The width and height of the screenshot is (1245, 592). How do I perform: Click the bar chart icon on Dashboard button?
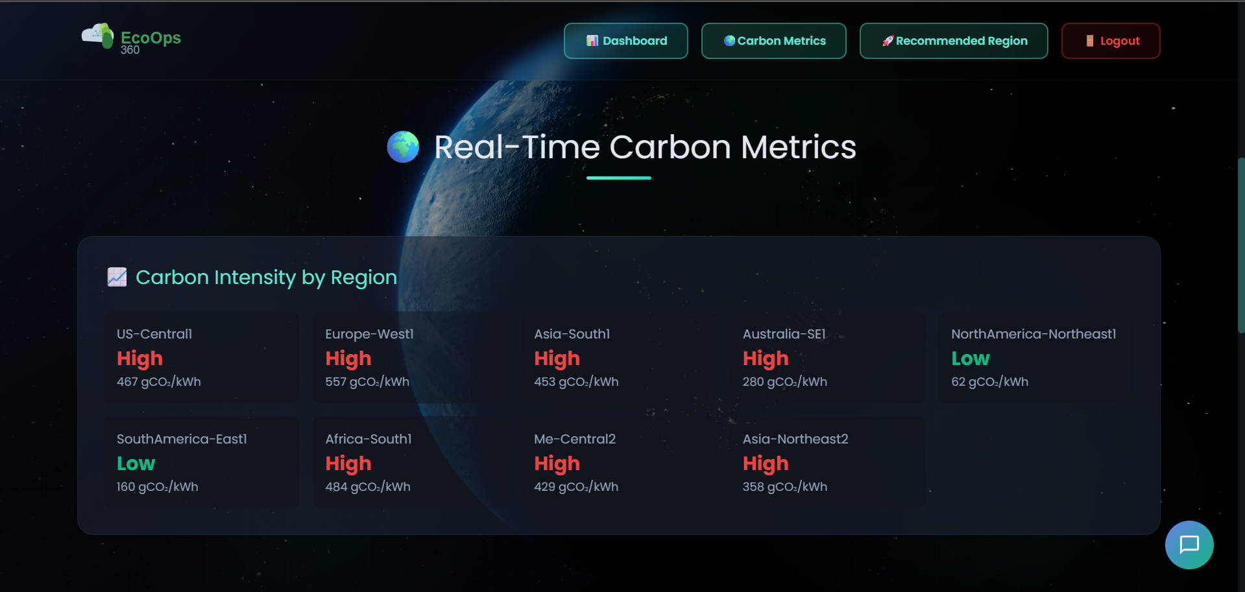591,40
